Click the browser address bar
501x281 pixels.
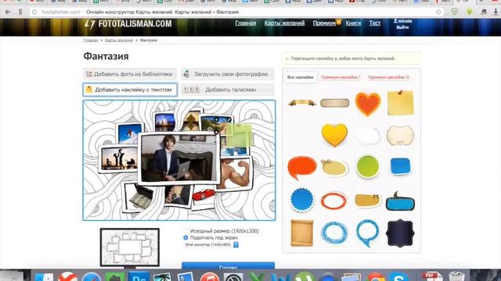click(x=236, y=12)
